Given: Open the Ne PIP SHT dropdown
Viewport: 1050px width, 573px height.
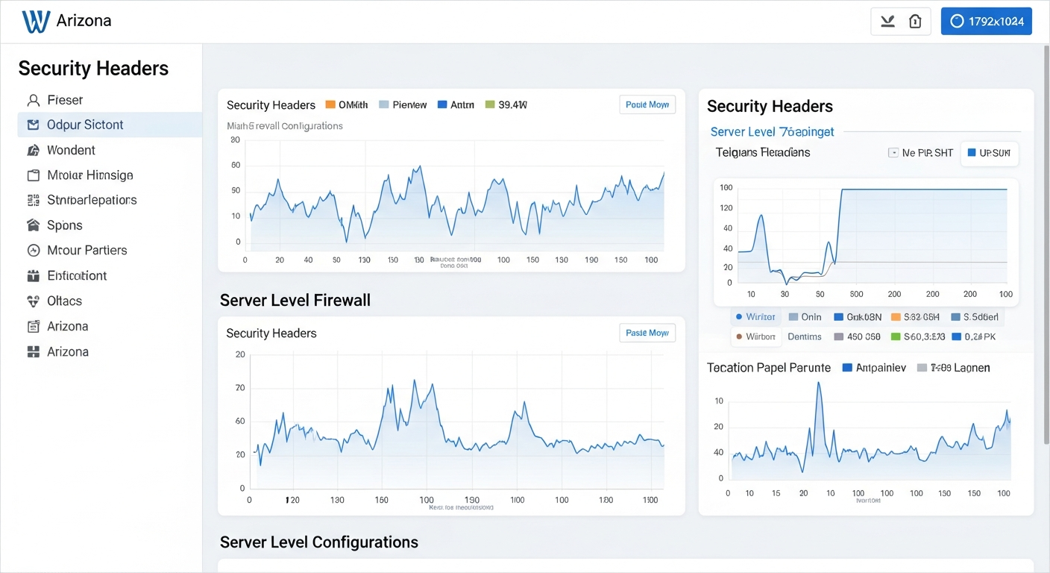Looking at the screenshot, I should coord(922,153).
